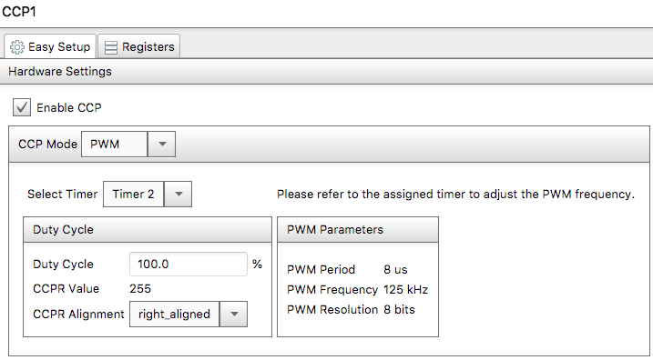Click the PWM Period 8 us value
The image size is (653, 360).
395,270
